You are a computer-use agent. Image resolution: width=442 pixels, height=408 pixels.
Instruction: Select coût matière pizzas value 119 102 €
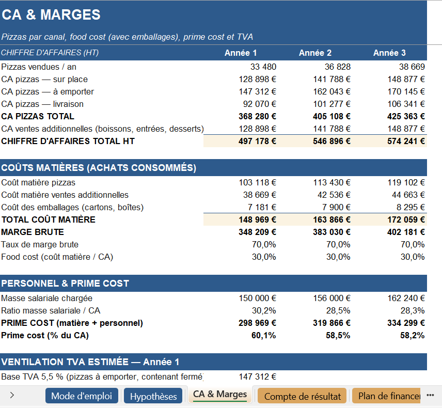tap(406, 182)
